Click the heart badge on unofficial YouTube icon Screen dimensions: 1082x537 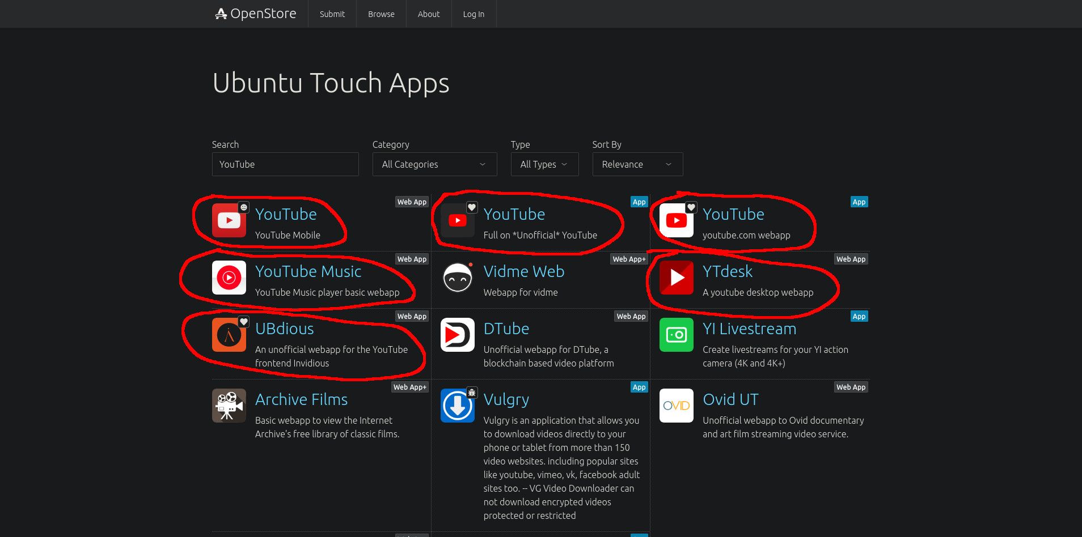pos(472,207)
